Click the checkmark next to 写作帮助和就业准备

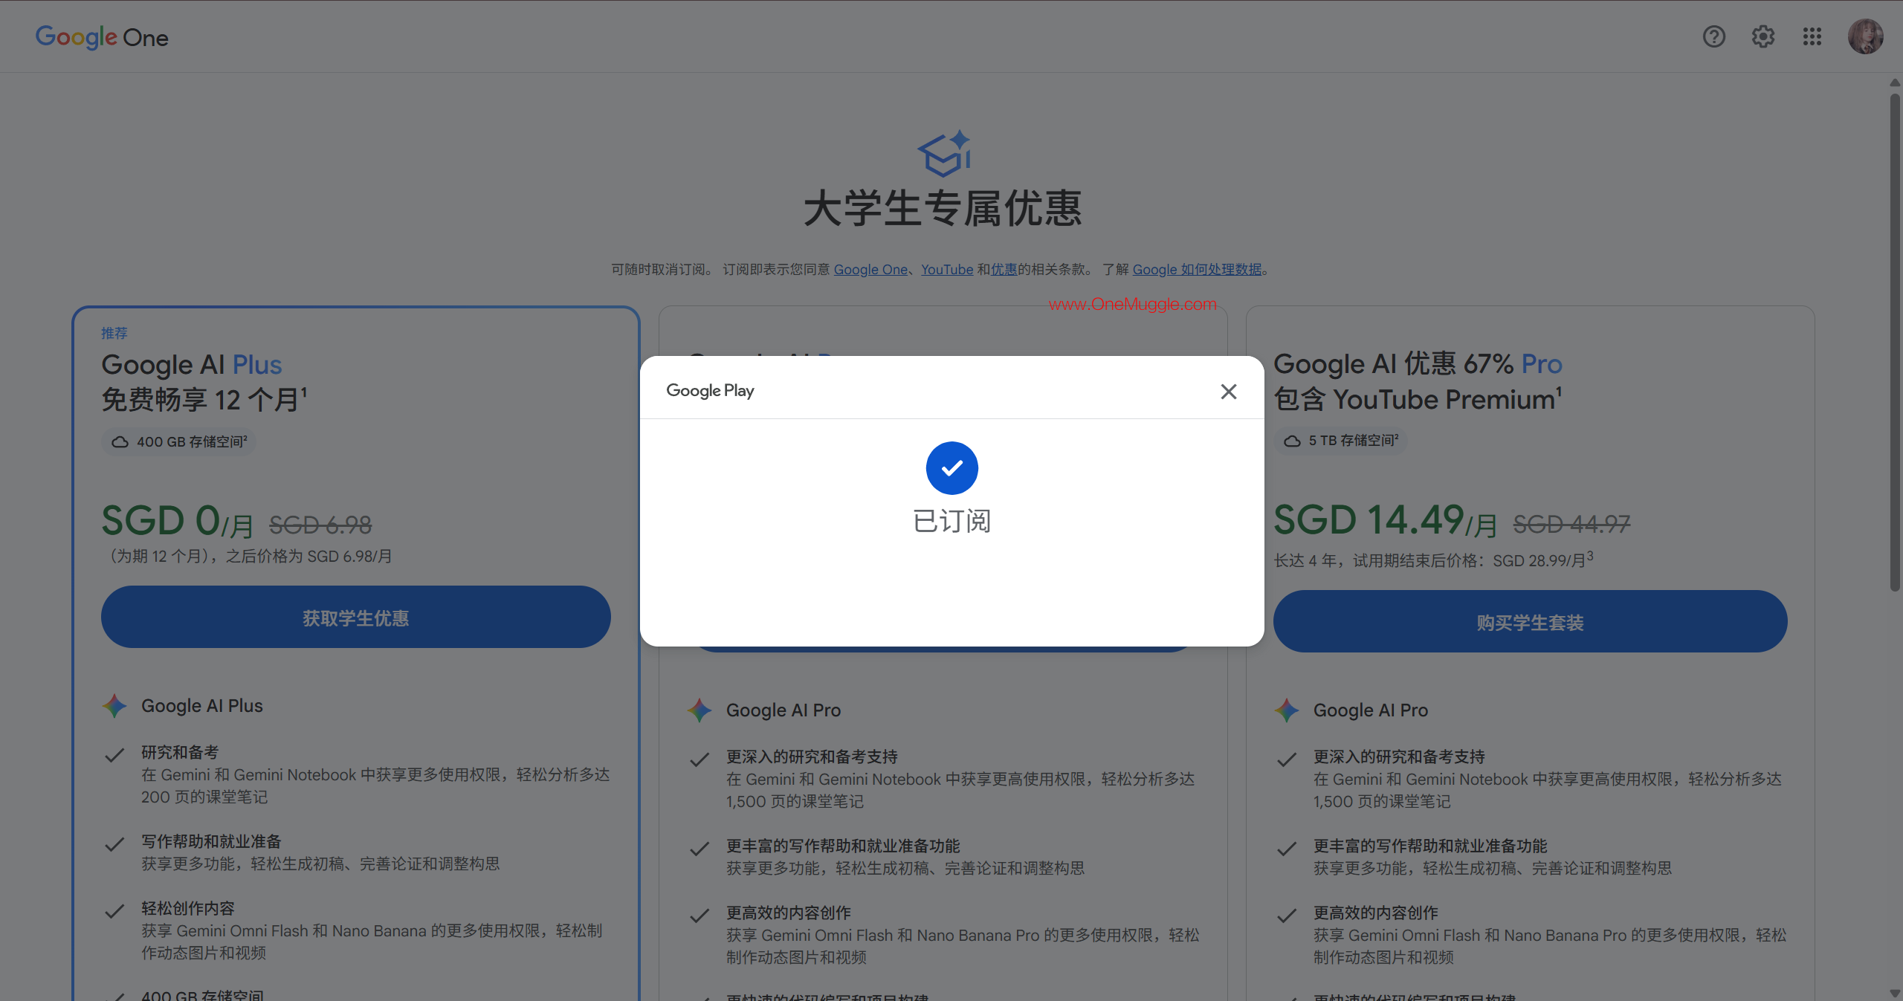114,845
